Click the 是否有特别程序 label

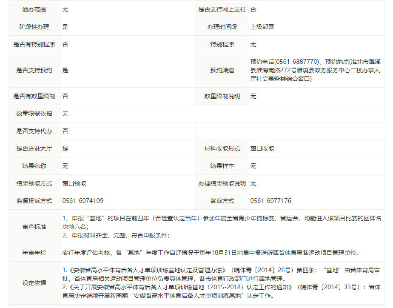(34, 44)
